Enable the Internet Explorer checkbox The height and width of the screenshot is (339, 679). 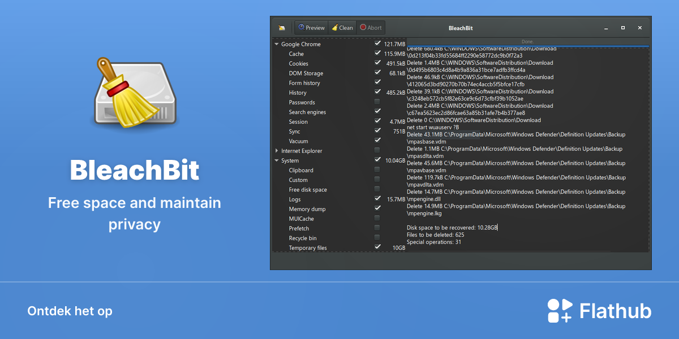(x=377, y=150)
